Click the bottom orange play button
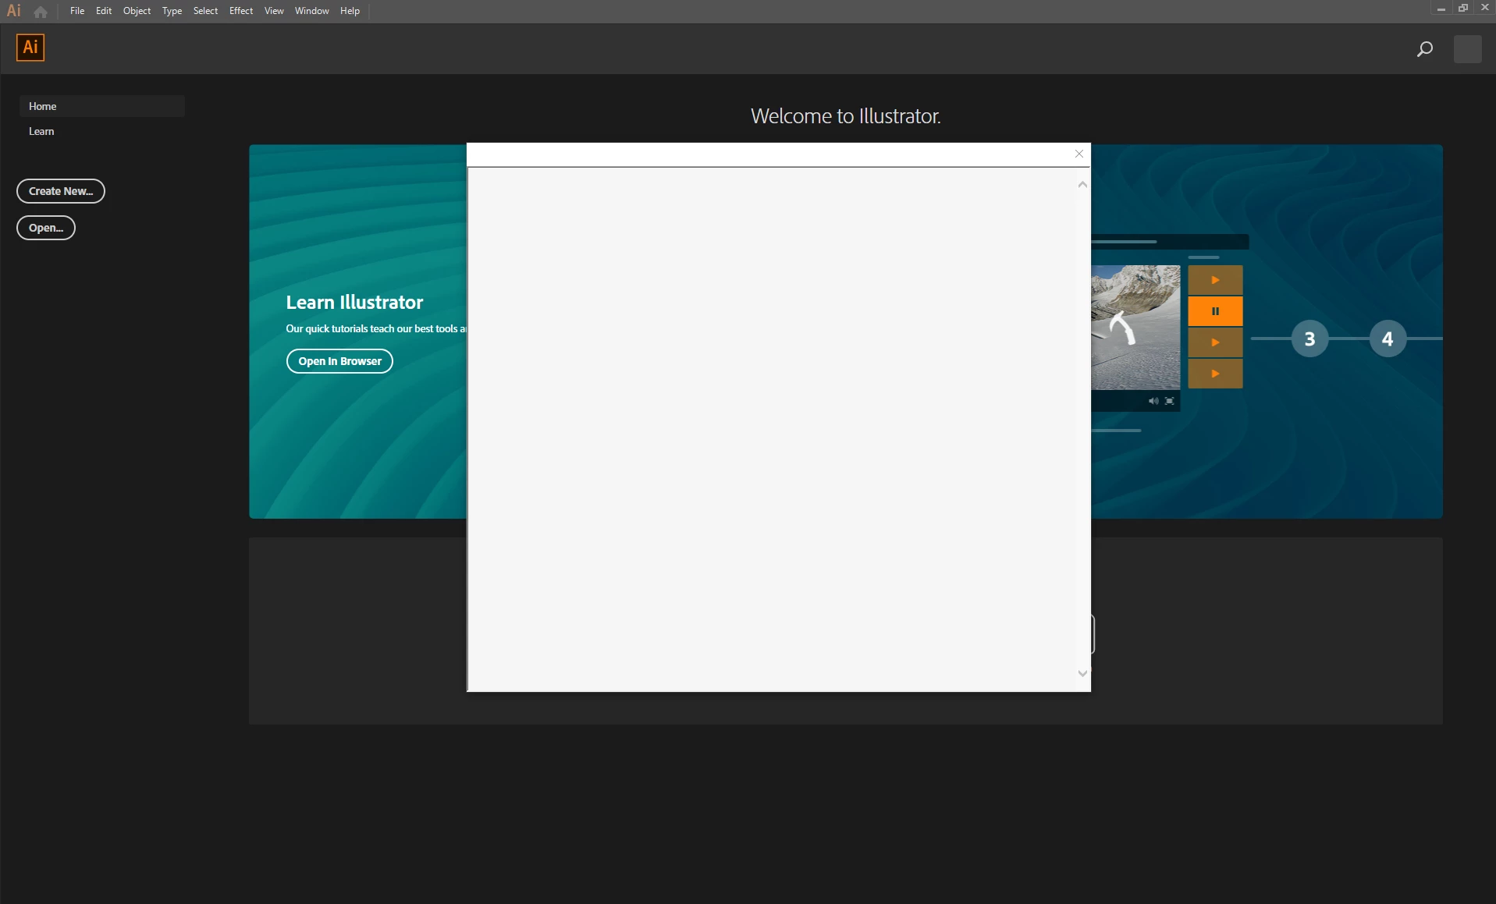This screenshot has width=1496, height=904. 1215,374
